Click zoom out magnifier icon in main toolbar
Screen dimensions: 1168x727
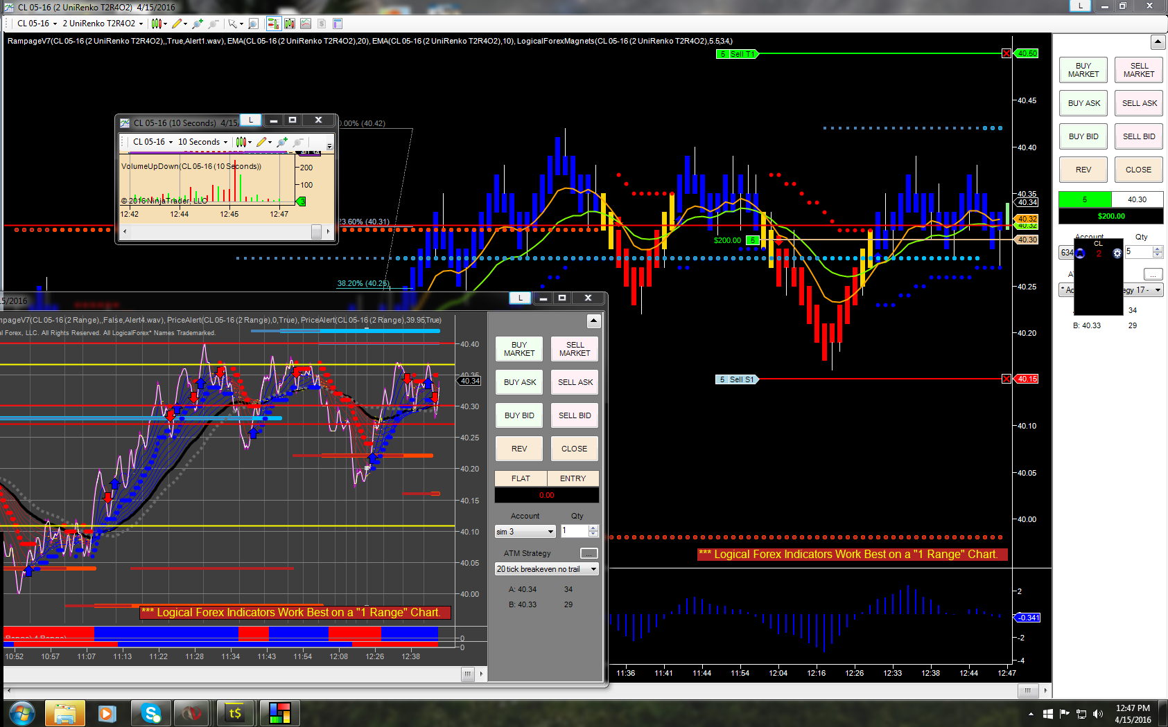click(213, 24)
